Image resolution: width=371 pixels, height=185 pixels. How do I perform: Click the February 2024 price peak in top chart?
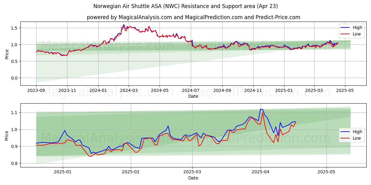tap(124, 25)
